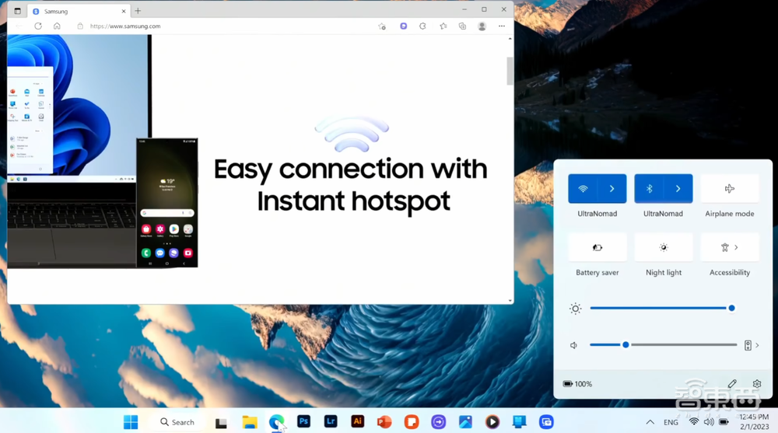Turn on Battery saver

597,247
